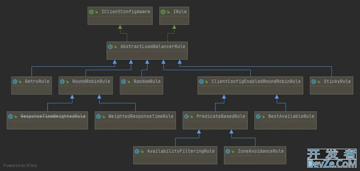This screenshot has height=171, width=360.
Task: Click the green lock icon on AbstractLoadBalancerRule
Action: click(x=116, y=47)
